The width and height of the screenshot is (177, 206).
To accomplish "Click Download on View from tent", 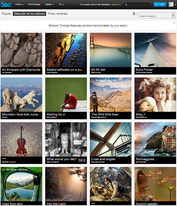I will point(23,170).
